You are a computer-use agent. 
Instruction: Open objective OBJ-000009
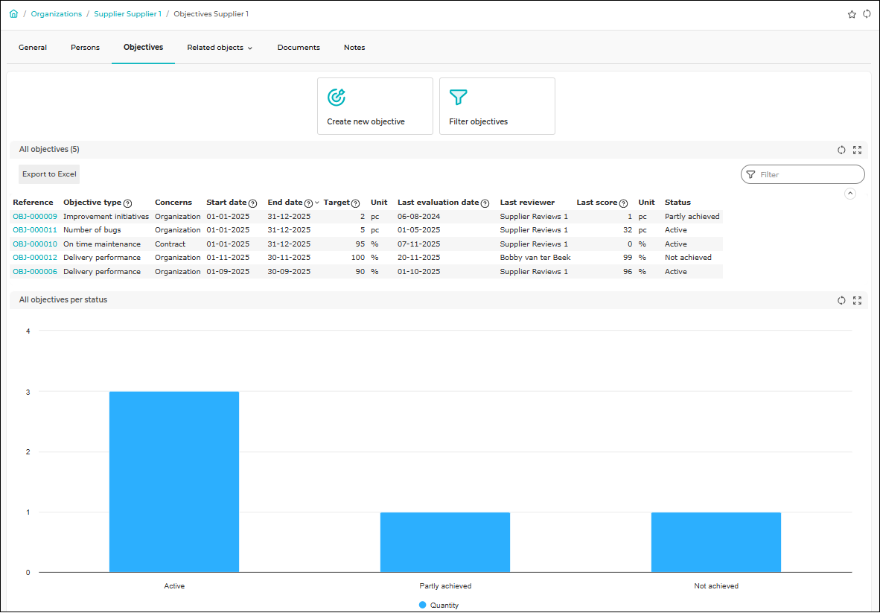pyautogui.click(x=35, y=217)
